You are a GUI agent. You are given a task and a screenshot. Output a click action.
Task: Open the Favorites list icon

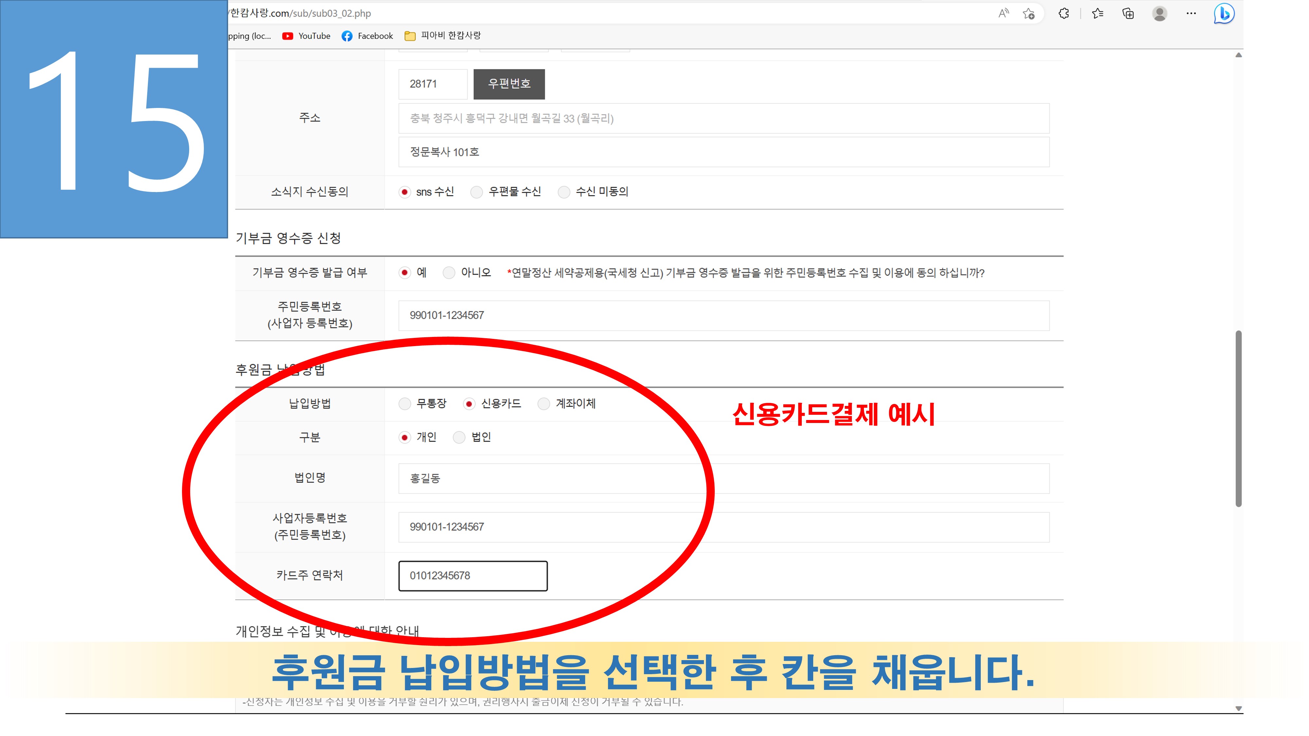[1098, 14]
